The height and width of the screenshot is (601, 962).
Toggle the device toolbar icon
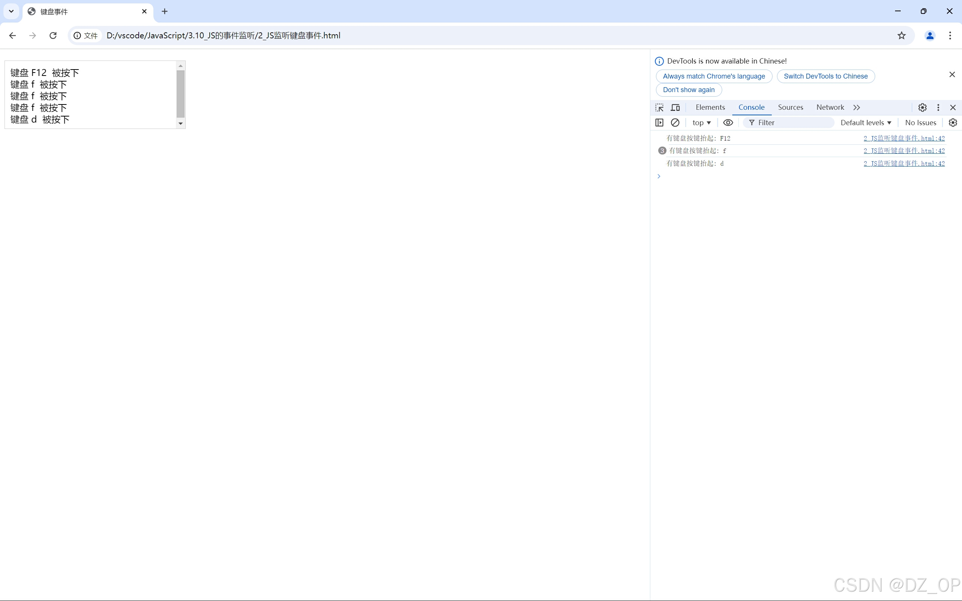pyautogui.click(x=676, y=107)
